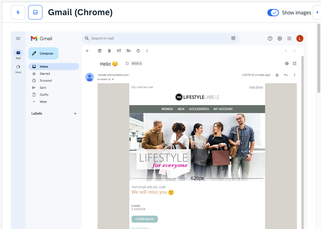Open toolbar more options menu
The height and width of the screenshot is (229, 321).
(147, 51)
